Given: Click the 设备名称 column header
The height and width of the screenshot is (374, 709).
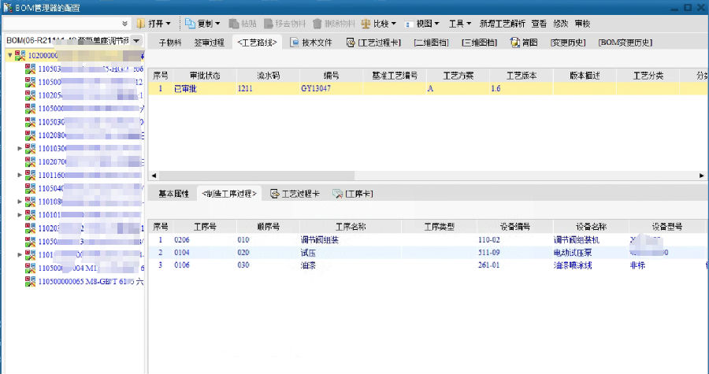Looking at the screenshot, I should (591, 227).
